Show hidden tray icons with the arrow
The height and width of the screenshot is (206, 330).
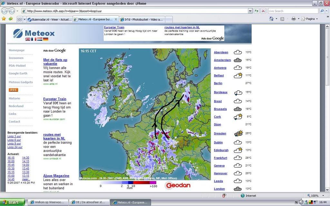tap(301, 202)
